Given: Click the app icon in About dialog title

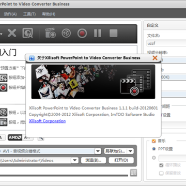Looking at the screenshot, I should point(32,58).
